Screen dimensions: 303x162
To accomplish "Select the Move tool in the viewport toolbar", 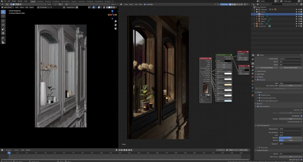I will [3, 21].
